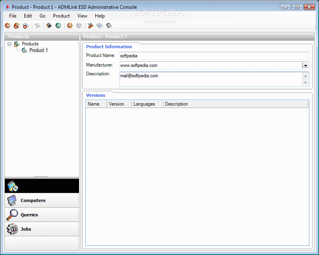Click the Product 1 node icon in tree
Screen dimensions: 319x255
pyautogui.click(x=24, y=50)
